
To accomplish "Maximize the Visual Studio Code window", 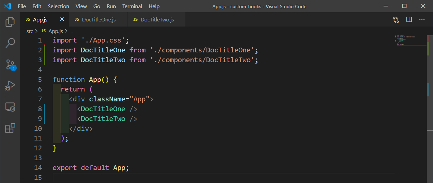I will pos(404,6).
